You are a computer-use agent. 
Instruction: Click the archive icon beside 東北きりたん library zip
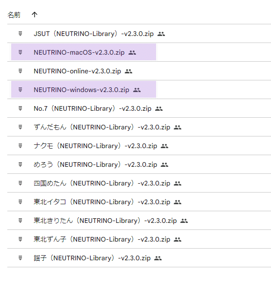point(20,221)
